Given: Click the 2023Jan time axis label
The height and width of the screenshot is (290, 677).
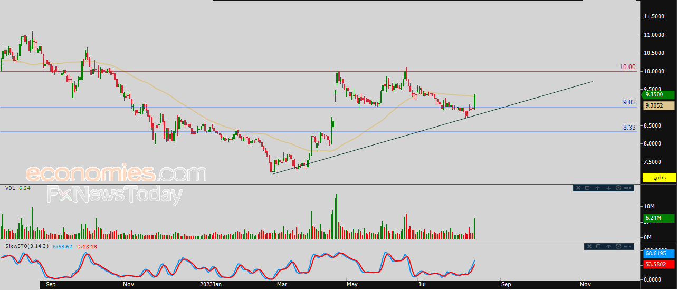Looking at the screenshot, I should tap(211, 284).
